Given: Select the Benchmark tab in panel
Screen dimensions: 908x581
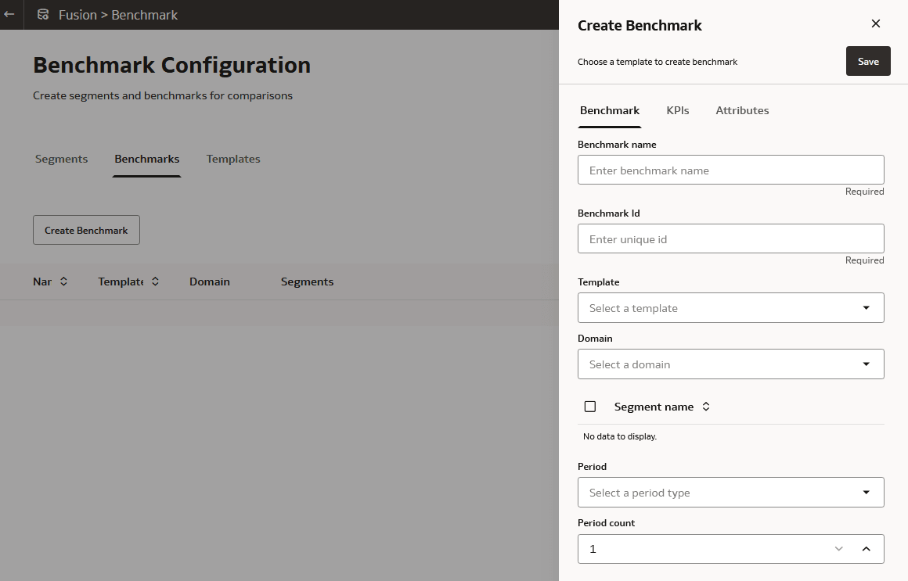Looking at the screenshot, I should (x=610, y=110).
